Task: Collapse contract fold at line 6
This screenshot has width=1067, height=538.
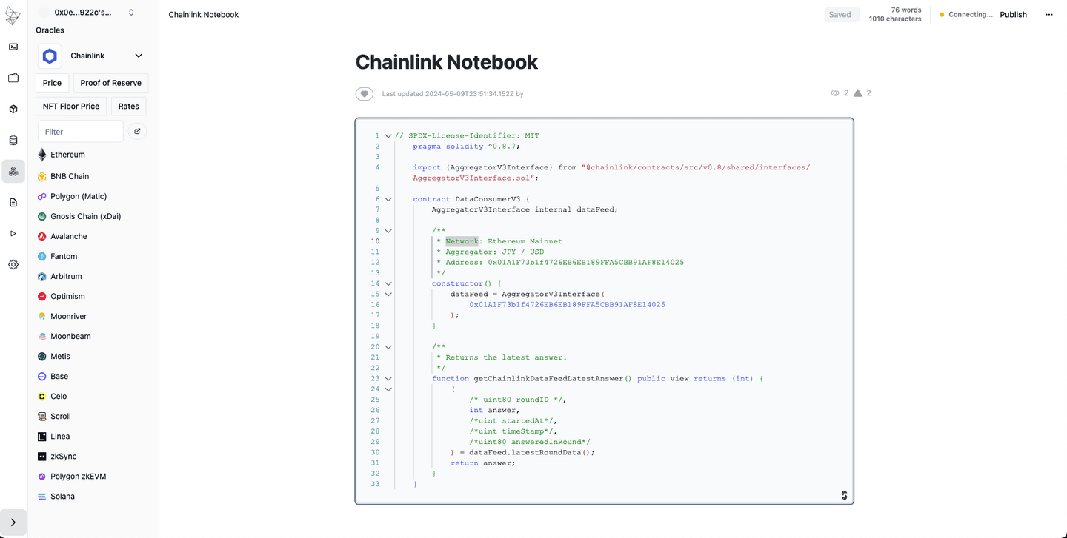Action: click(x=388, y=199)
